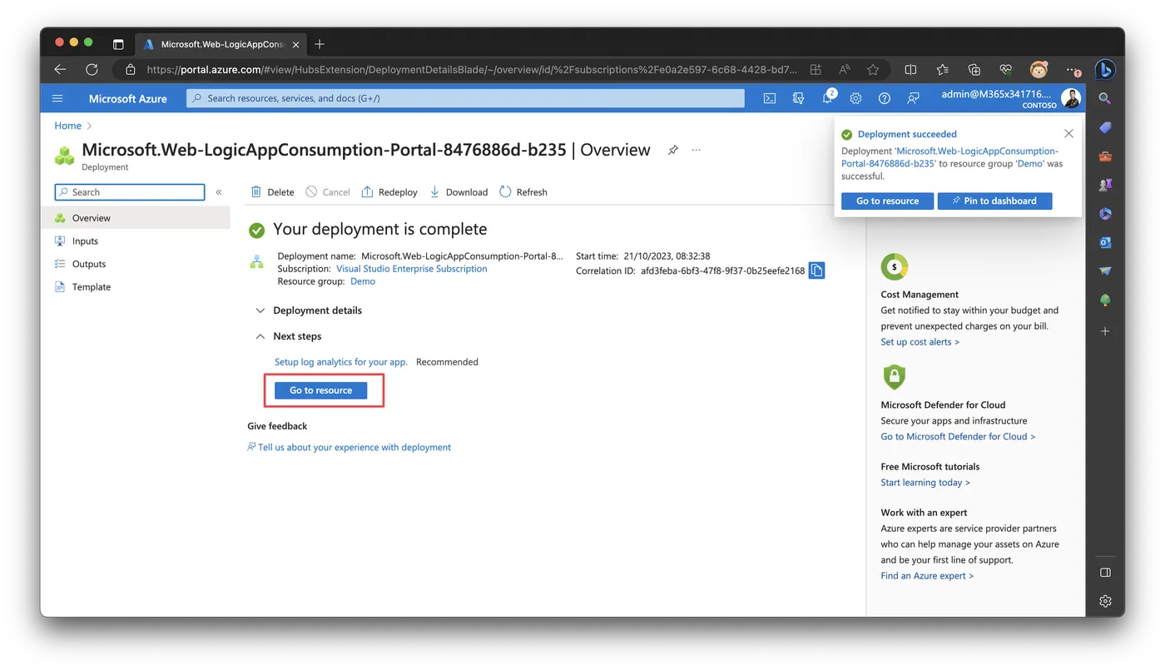Open the Bing Copilot sidebar icon

[x=1104, y=70]
